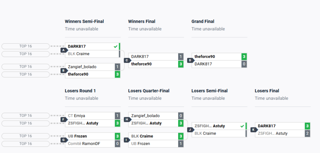Click the match A badge
Viewport: 320px width, 153px height.
[64, 50]
